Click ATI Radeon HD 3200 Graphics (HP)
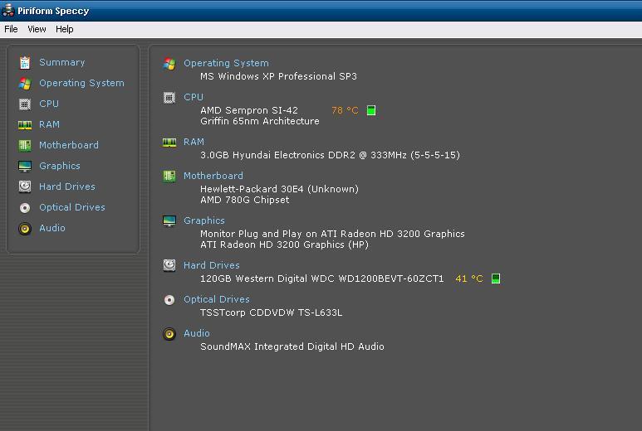The height and width of the screenshot is (431, 642). coord(284,245)
